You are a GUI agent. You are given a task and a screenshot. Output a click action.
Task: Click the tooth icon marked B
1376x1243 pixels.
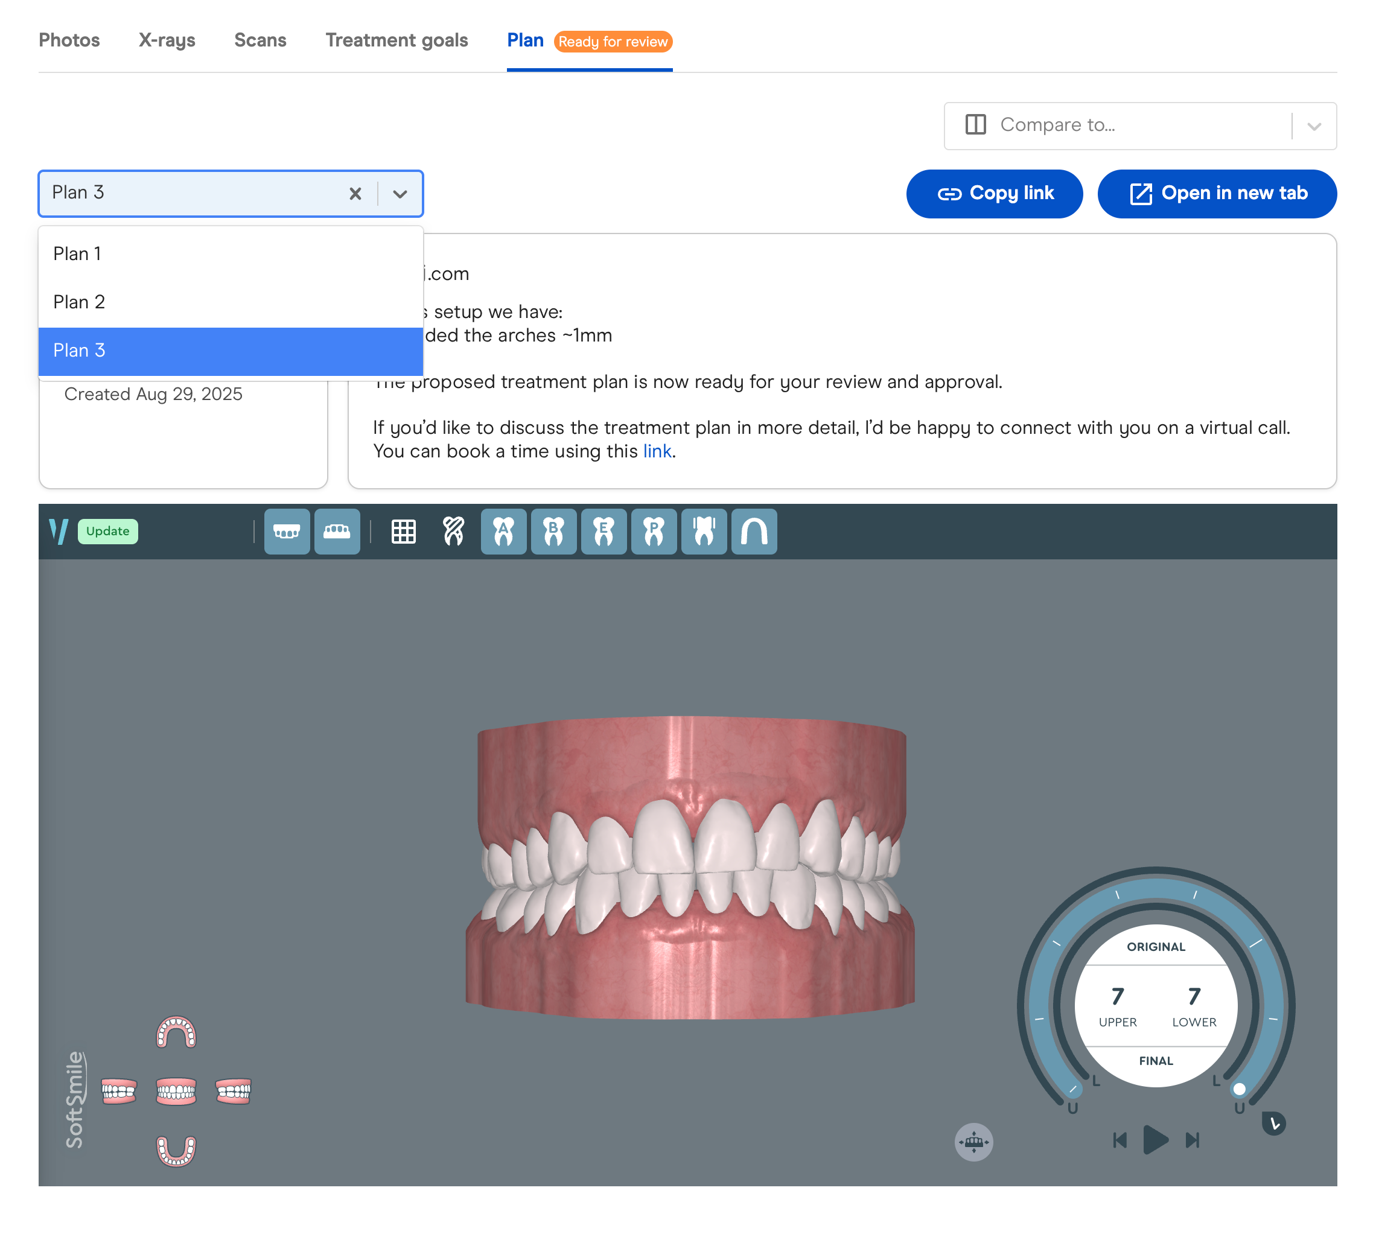pos(553,531)
